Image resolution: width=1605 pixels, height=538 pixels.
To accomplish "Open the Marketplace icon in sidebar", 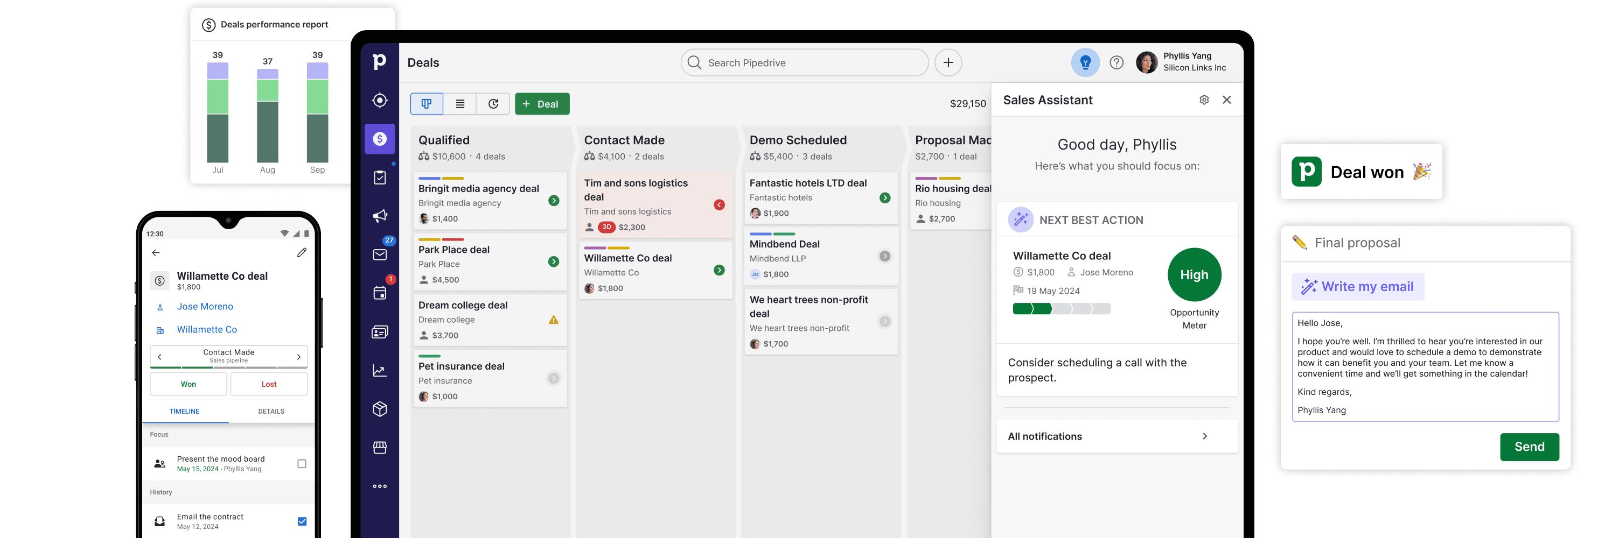I will point(380,448).
